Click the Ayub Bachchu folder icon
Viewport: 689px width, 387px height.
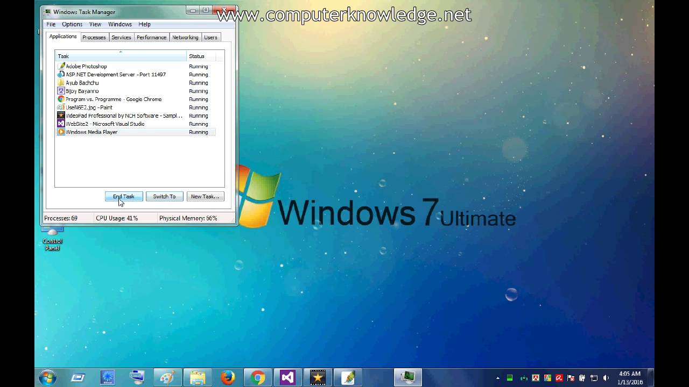61,83
